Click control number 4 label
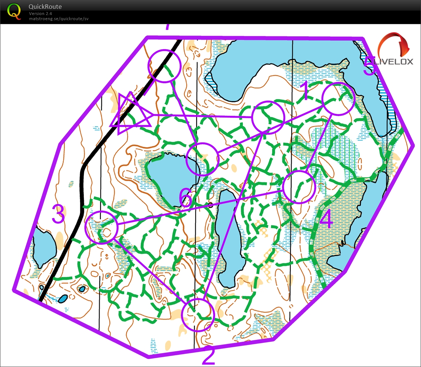Viewport: 421px width, 367px height. pyautogui.click(x=326, y=219)
